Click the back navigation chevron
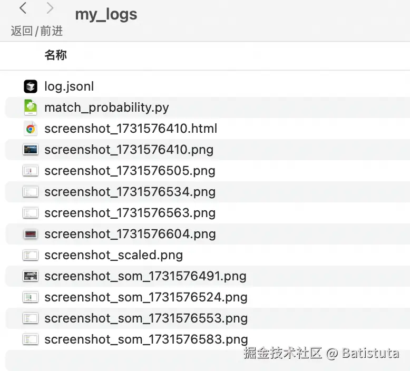The width and height of the screenshot is (410, 371). [x=23, y=8]
